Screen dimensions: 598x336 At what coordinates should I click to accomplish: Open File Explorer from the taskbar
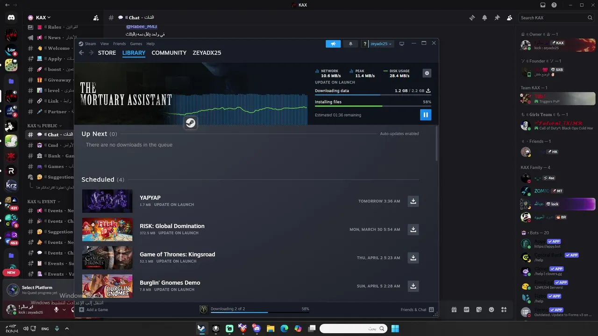pyautogui.click(x=271, y=329)
